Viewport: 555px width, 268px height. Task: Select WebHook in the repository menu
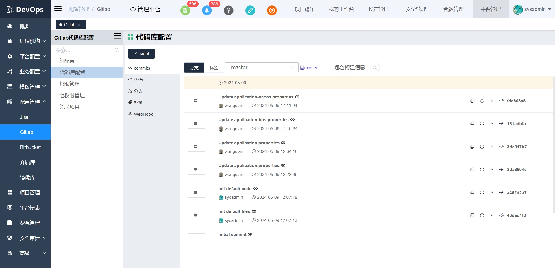pos(143,114)
